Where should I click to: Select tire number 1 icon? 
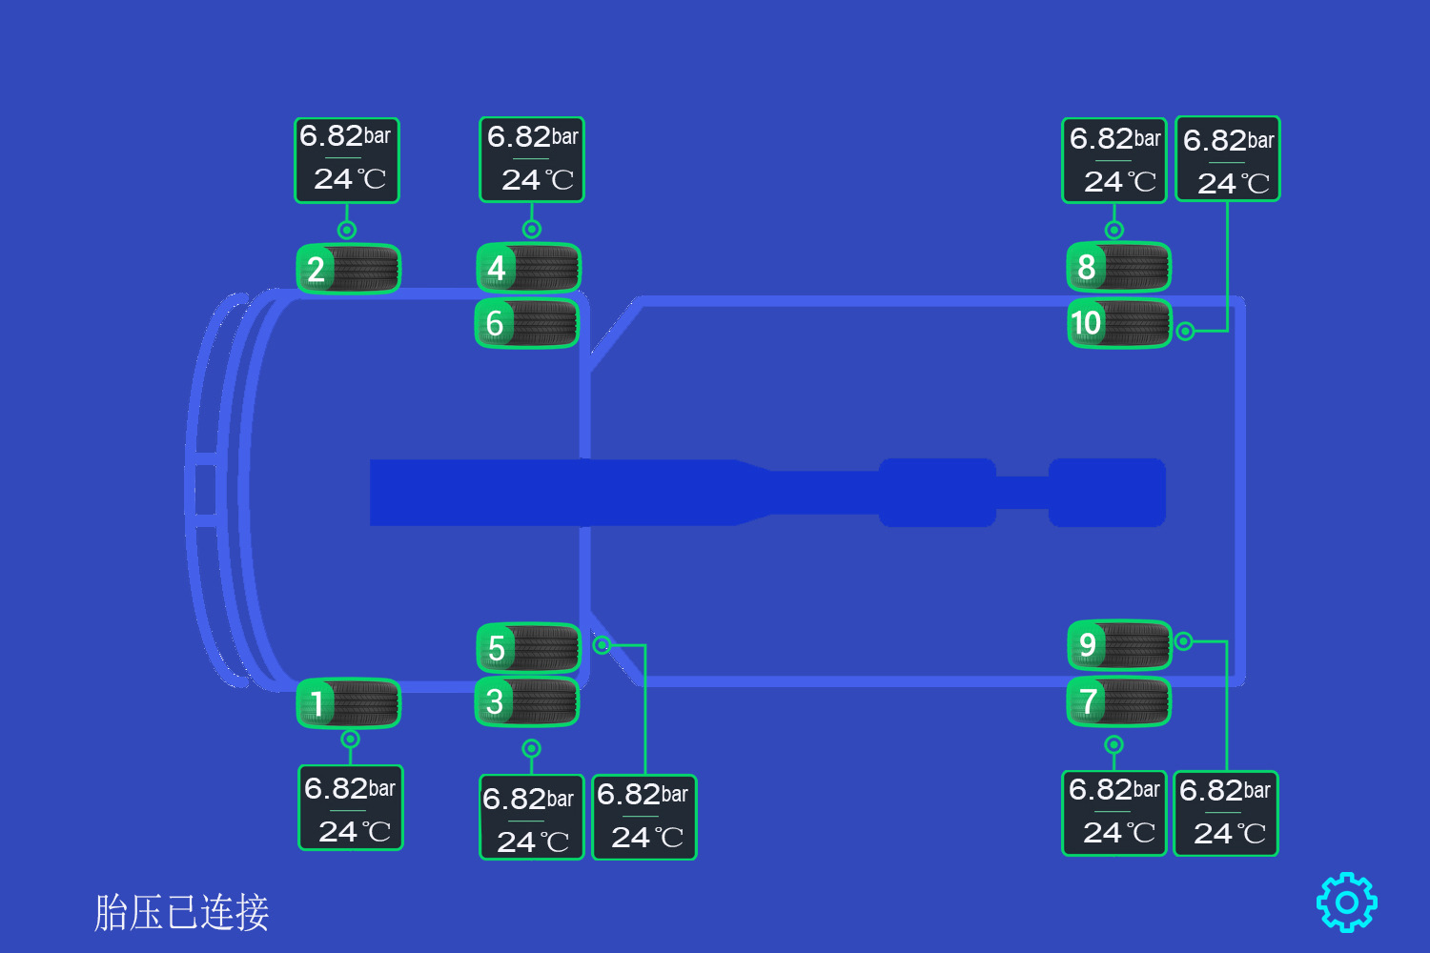tap(348, 703)
